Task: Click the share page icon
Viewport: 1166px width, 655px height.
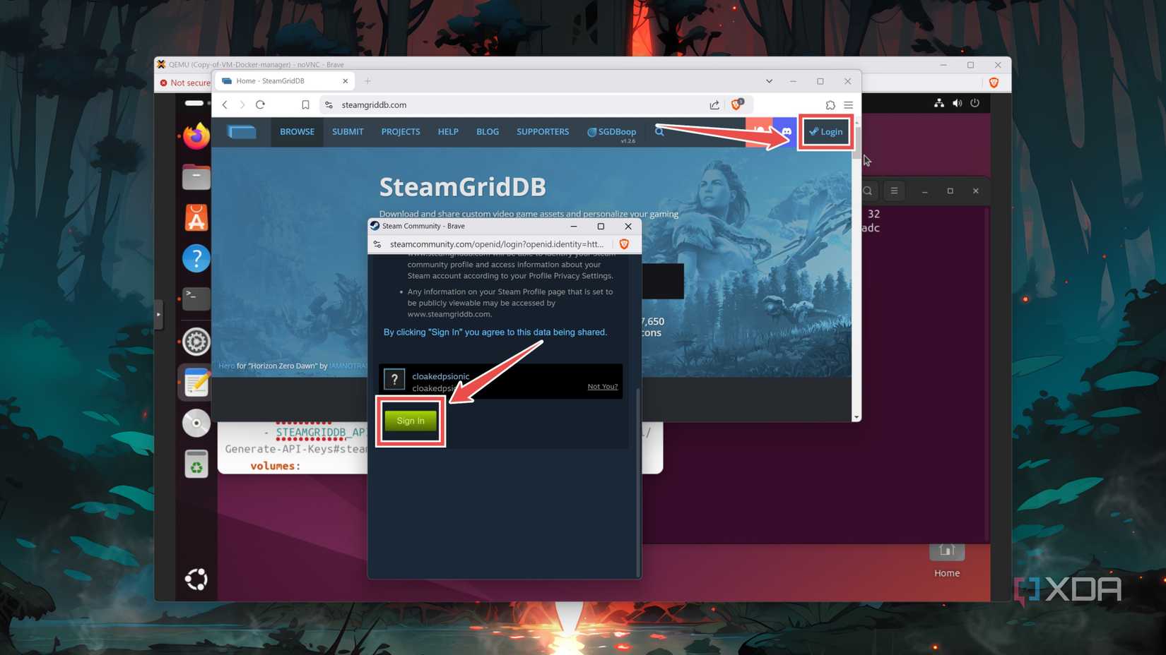Action: [x=714, y=104]
